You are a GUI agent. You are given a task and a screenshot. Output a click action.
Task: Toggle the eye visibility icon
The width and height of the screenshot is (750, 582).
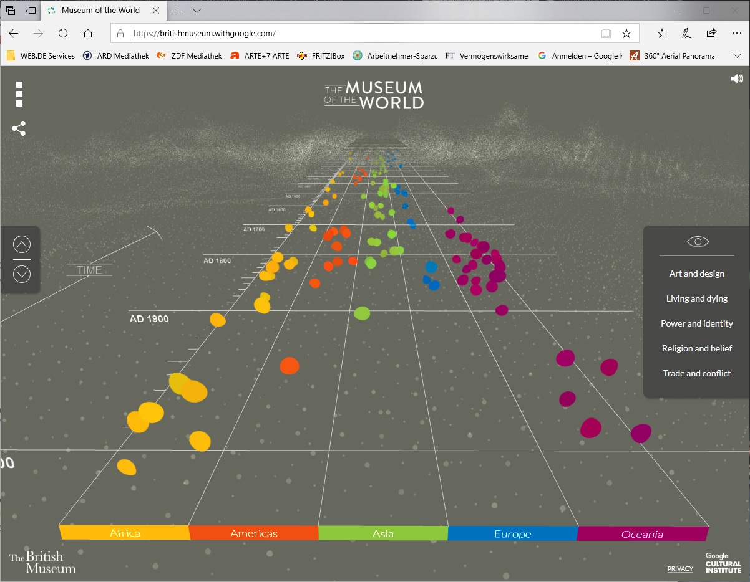pyautogui.click(x=698, y=242)
